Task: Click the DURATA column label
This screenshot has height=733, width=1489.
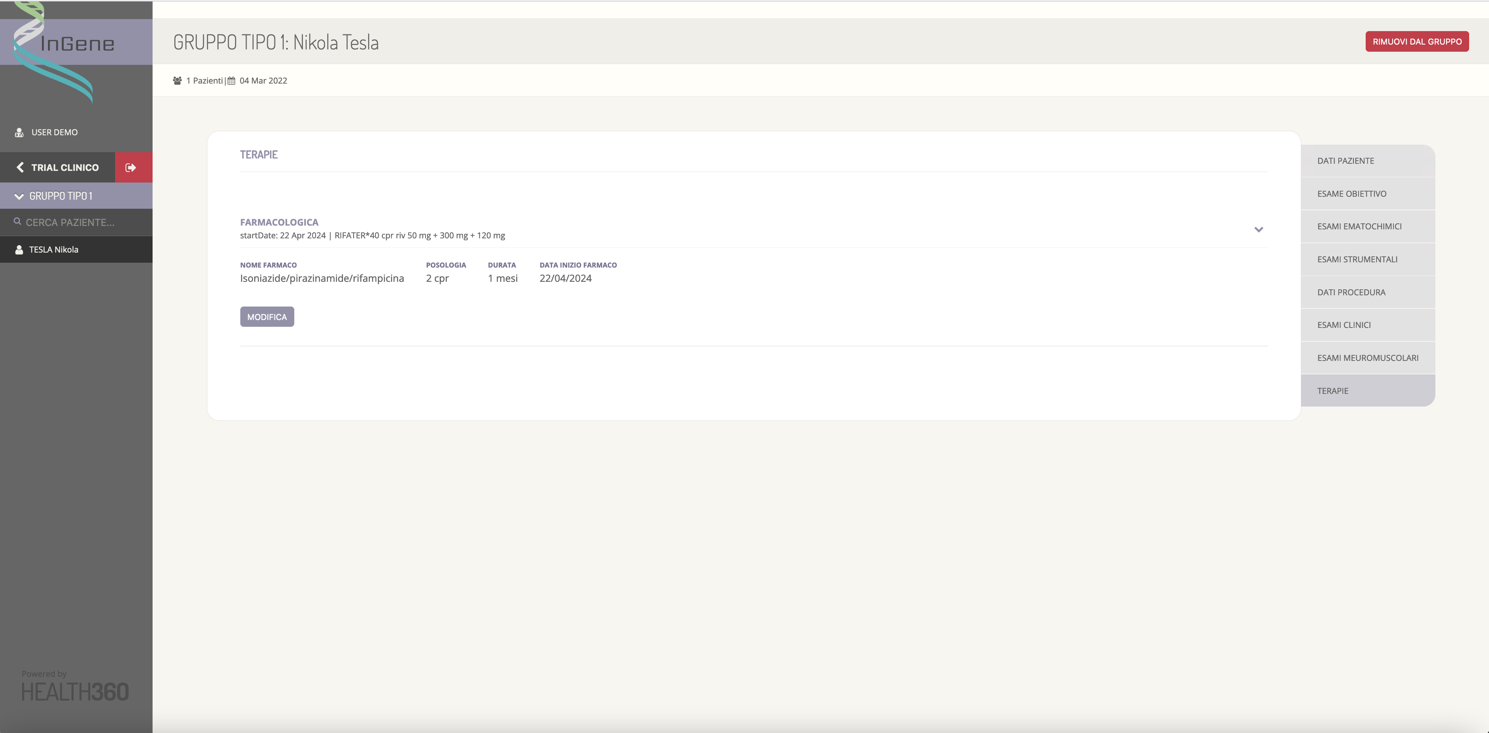Action: point(502,265)
